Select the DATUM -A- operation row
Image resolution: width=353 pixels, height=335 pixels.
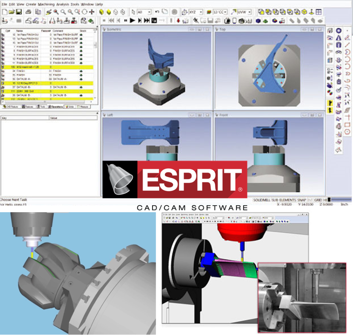(x=22, y=79)
